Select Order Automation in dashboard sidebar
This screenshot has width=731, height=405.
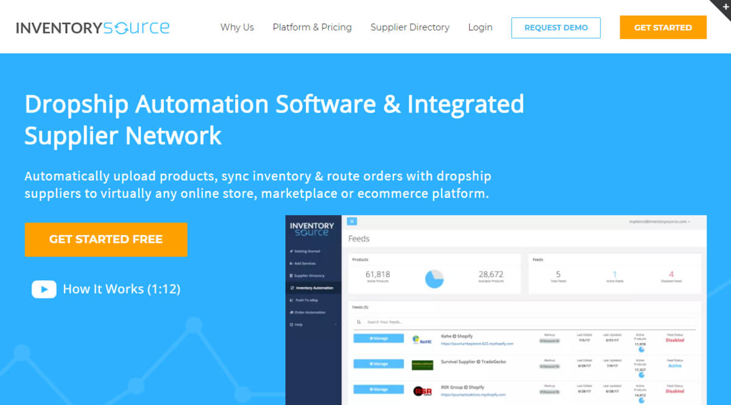(308, 312)
